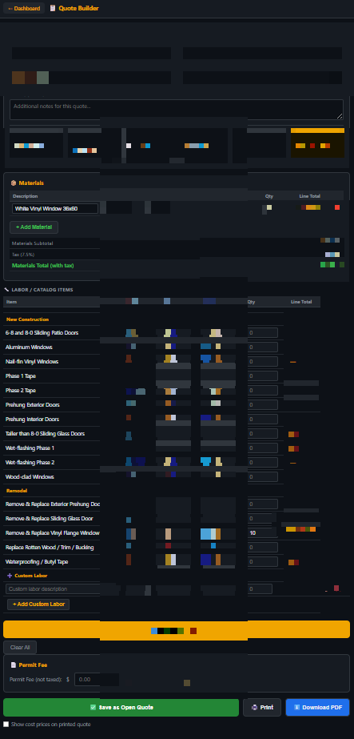The image size is (354, 739).
Task: Click the Materials box icon
Action: (x=13, y=183)
